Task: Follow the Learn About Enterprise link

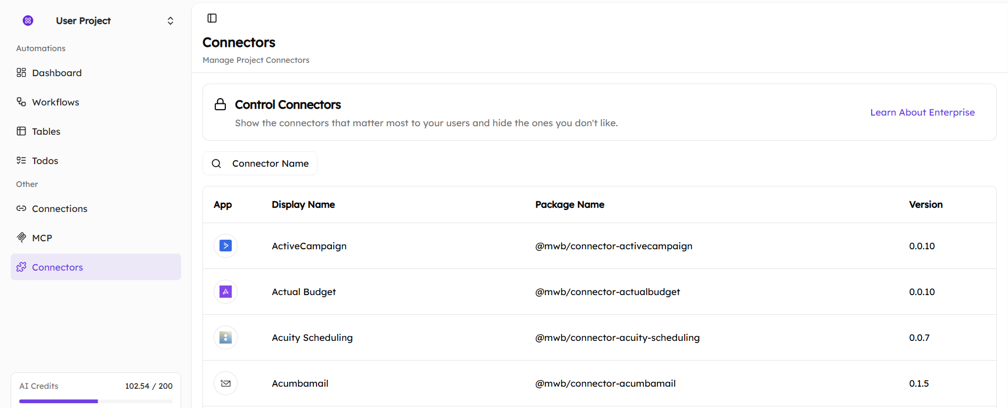Action: (x=922, y=112)
